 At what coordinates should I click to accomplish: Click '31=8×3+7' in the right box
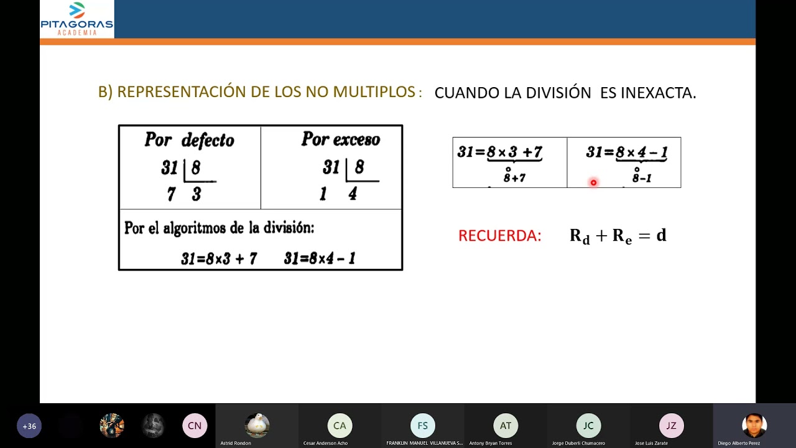(x=500, y=152)
